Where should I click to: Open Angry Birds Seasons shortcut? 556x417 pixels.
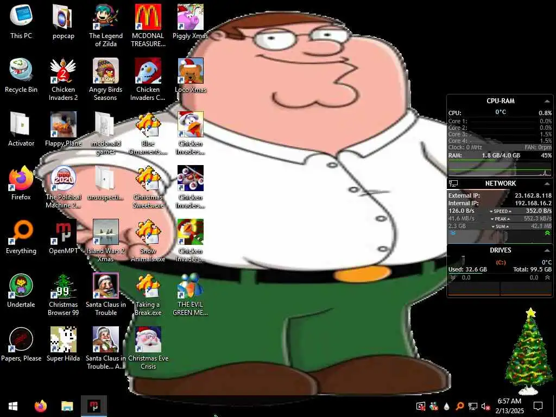point(106,79)
